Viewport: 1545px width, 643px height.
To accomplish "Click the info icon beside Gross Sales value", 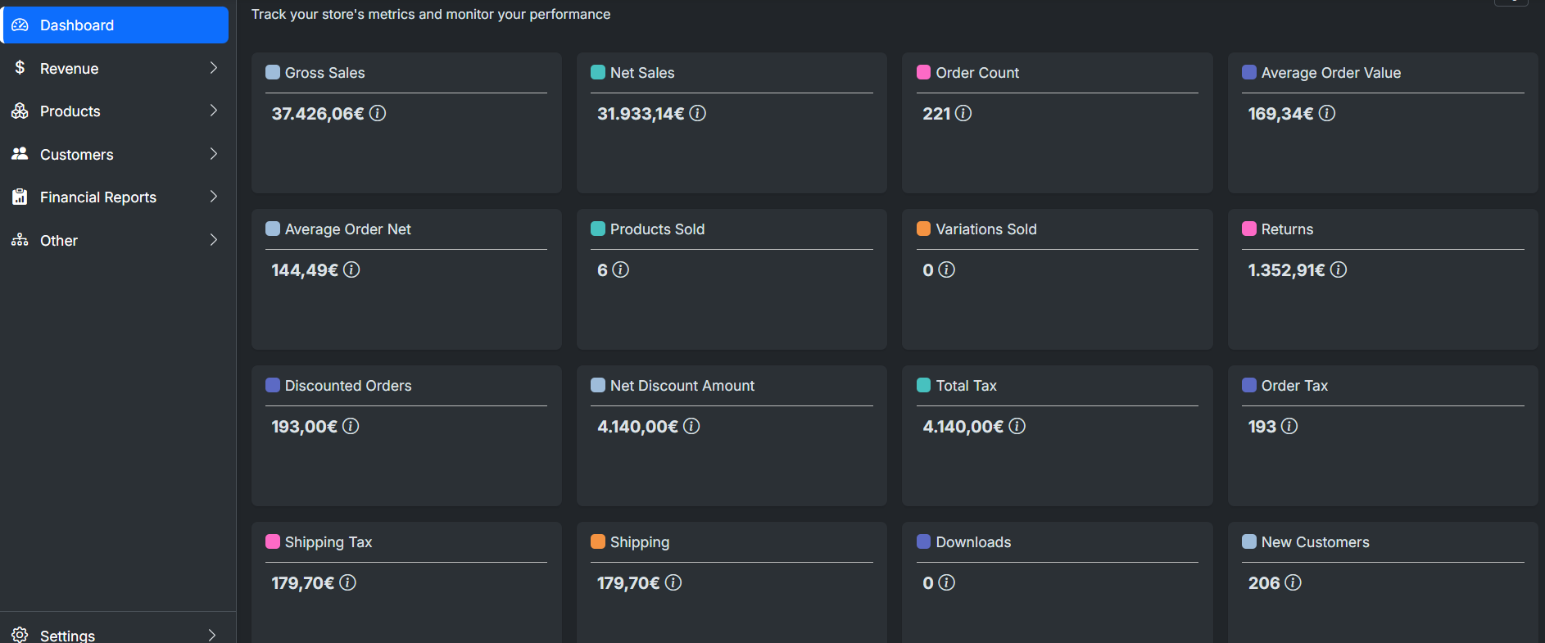I will point(378,113).
